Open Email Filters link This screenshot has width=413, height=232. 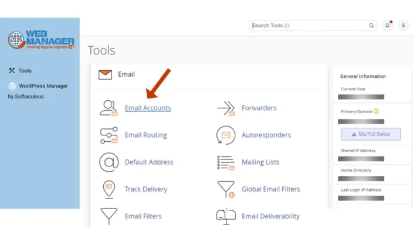tap(143, 216)
